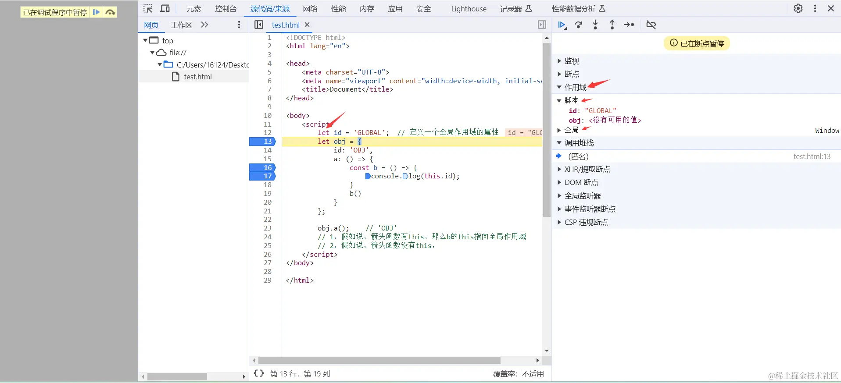The height and width of the screenshot is (383, 841).
Task: Pretty-print the source with braces icon
Action: tap(259, 373)
